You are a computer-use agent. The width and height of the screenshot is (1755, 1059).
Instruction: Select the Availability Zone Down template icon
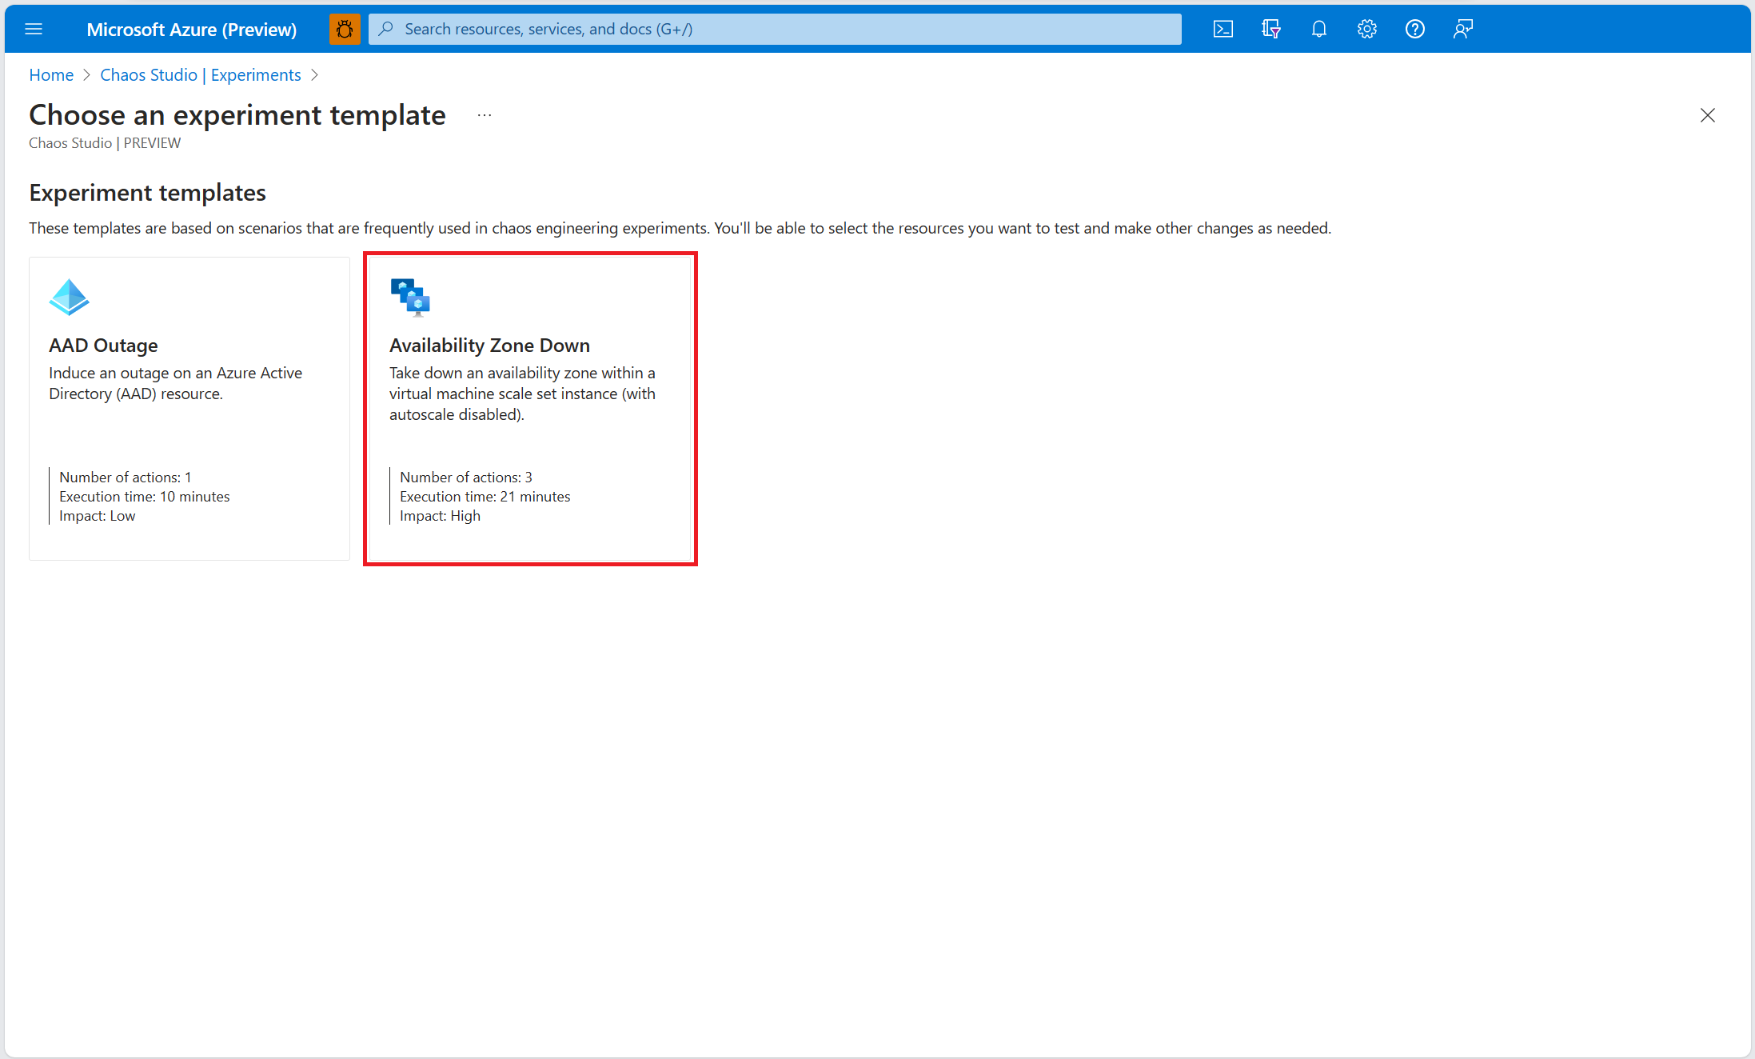coord(409,297)
